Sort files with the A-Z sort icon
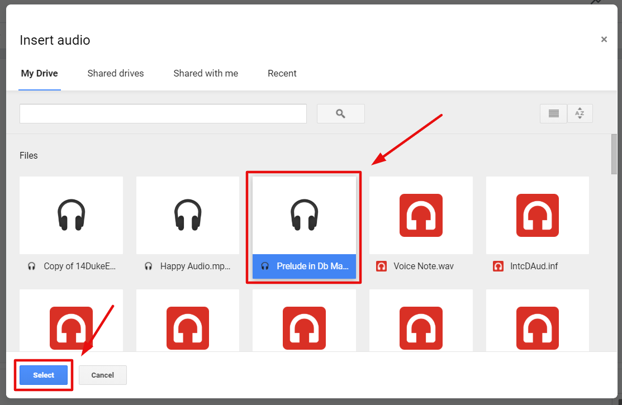This screenshot has height=405, width=622. [580, 113]
